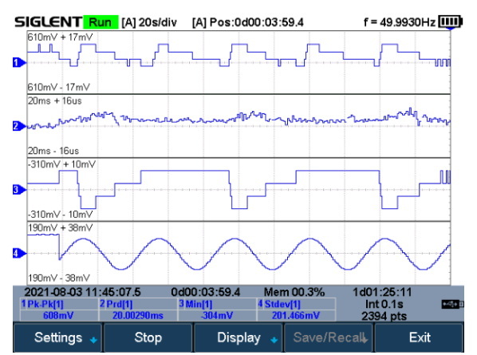Click the USB connection status icon
This screenshot has height=355, width=477.
[452, 304]
